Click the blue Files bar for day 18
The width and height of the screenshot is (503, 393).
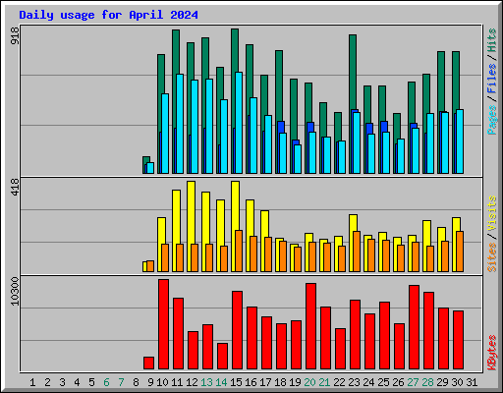(x=281, y=127)
